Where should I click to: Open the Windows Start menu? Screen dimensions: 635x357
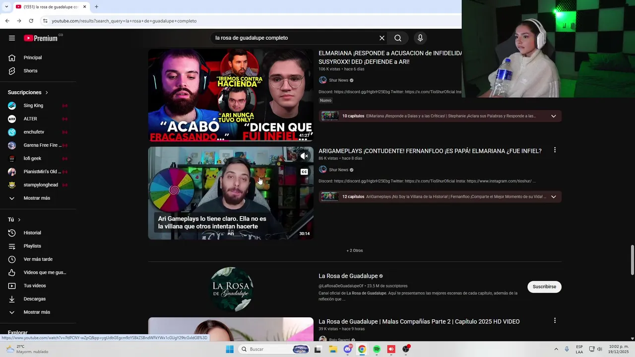click(x=230, y=349)
